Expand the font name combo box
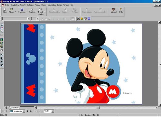 (28, 19)
